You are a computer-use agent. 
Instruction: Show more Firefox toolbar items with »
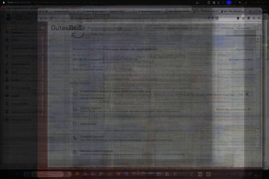click(x=254, y=18)
